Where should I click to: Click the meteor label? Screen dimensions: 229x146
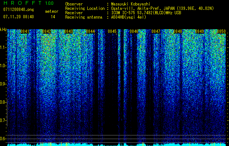click(52, 11)
